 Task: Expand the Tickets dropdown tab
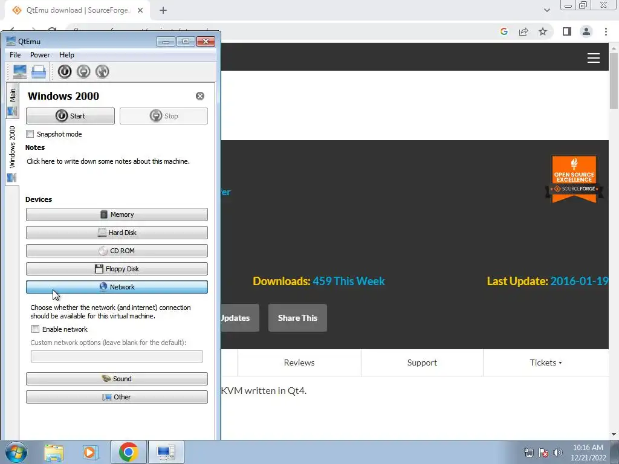546,362
